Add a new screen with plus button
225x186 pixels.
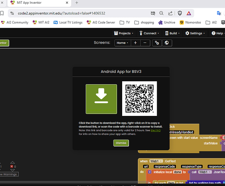pyautogui.click(x=135, y=43)
